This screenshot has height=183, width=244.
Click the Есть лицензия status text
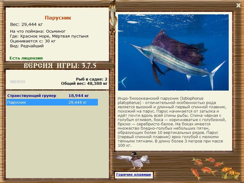(x=26, y=58)
